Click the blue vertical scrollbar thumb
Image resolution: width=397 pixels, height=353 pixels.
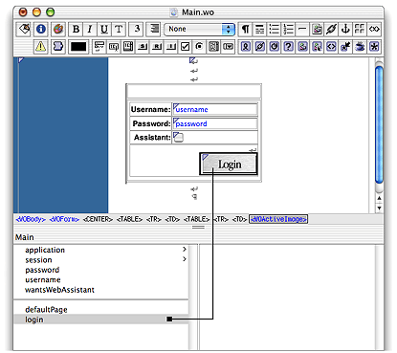point(379,124)
